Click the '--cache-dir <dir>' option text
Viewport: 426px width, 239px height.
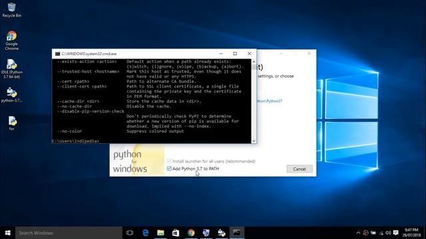coord(78,102)
